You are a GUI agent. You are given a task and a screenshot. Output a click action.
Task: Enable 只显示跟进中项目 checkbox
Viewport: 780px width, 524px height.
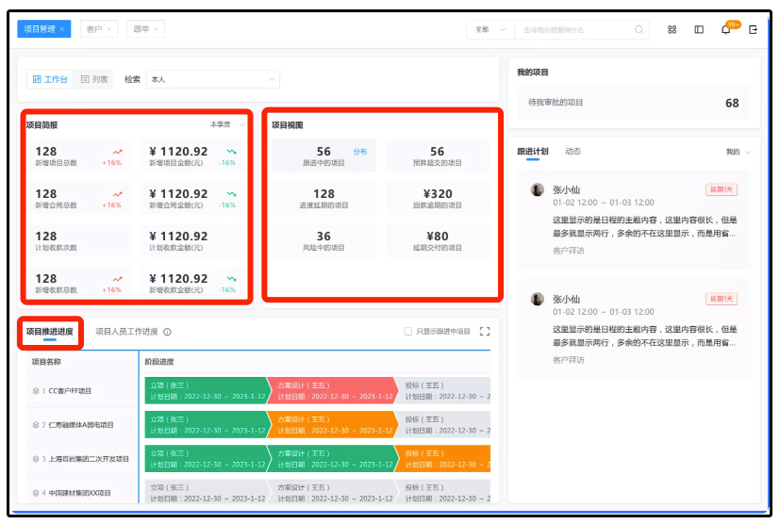pos(407,331)
